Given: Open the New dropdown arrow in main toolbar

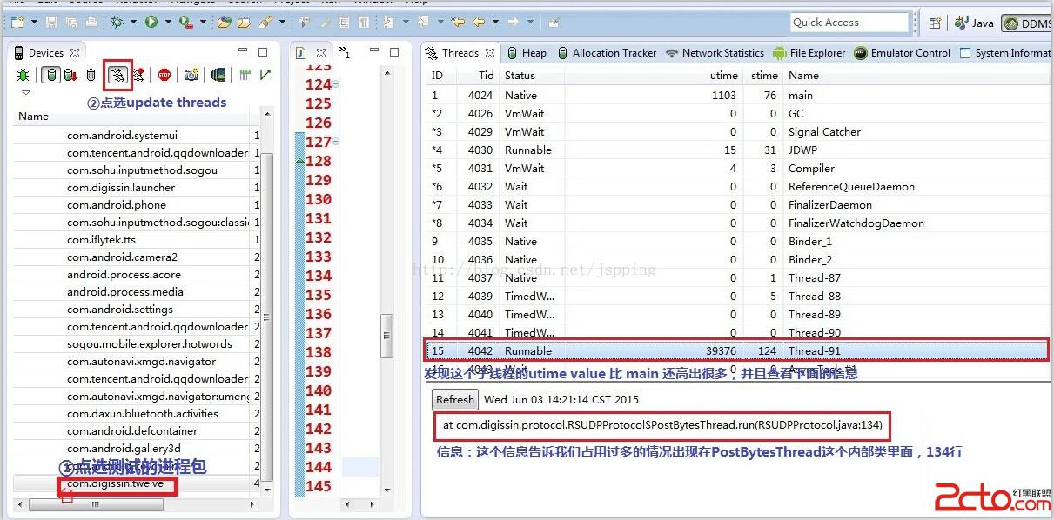Looking at the screenshot, I should point(34,22).
